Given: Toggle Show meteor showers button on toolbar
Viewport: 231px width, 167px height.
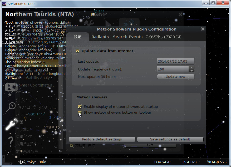Looking at the screenshot, I should coord(80,112).
